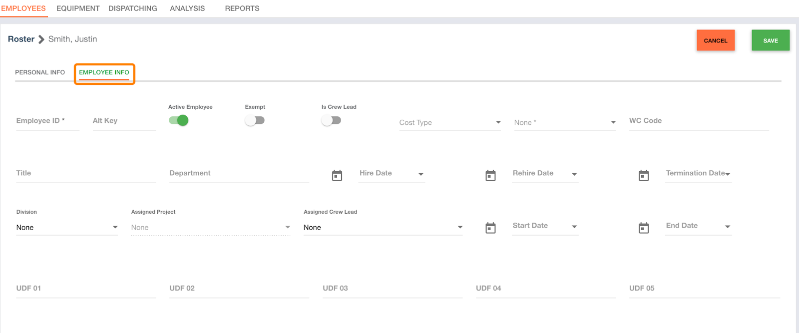Image resolution: width=799 pixels, height=333 pixels.
Task: Open the Reports menu
Action: click(x=242, y=8)
